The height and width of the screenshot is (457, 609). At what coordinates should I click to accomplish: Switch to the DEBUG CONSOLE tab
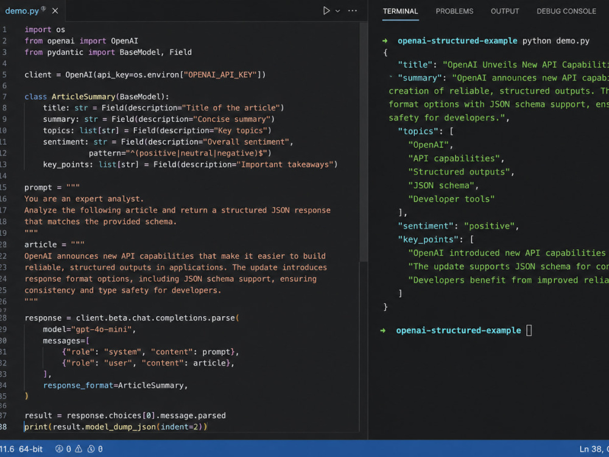point(566,11)
